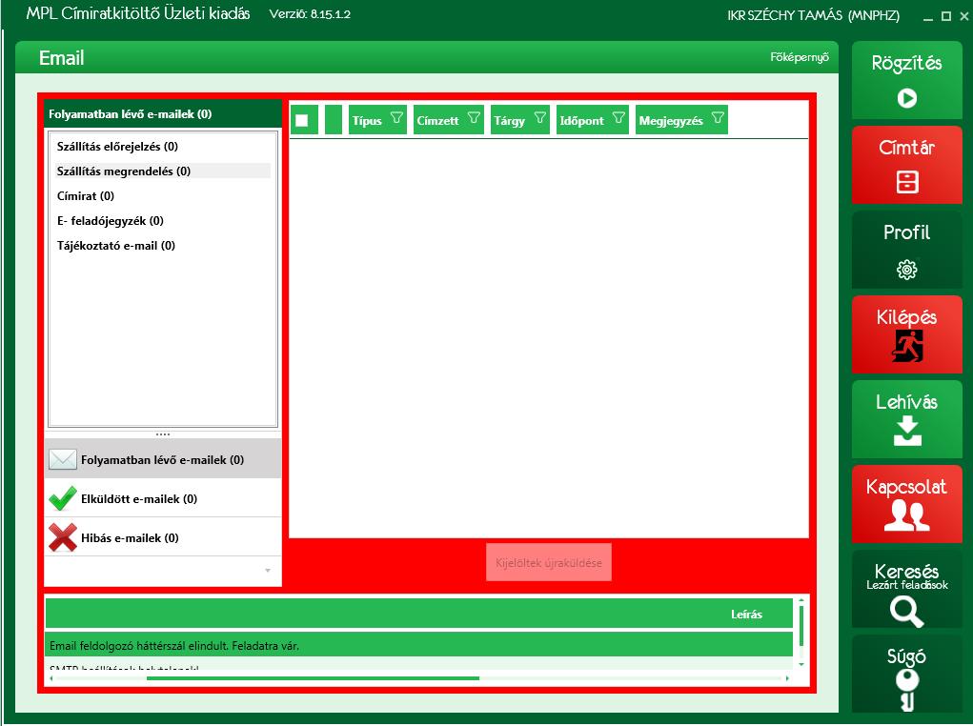Click the log scrollbar right arrow

pos(787,678)
